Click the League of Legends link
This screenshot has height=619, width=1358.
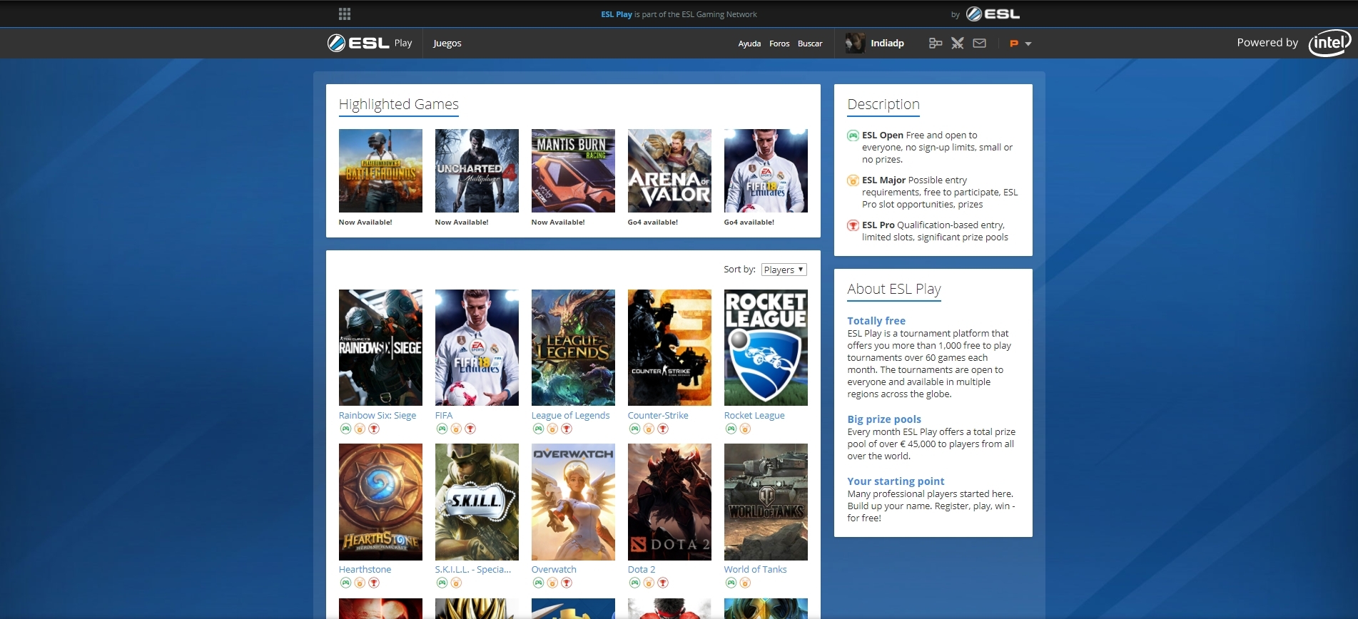coord(571,415)
